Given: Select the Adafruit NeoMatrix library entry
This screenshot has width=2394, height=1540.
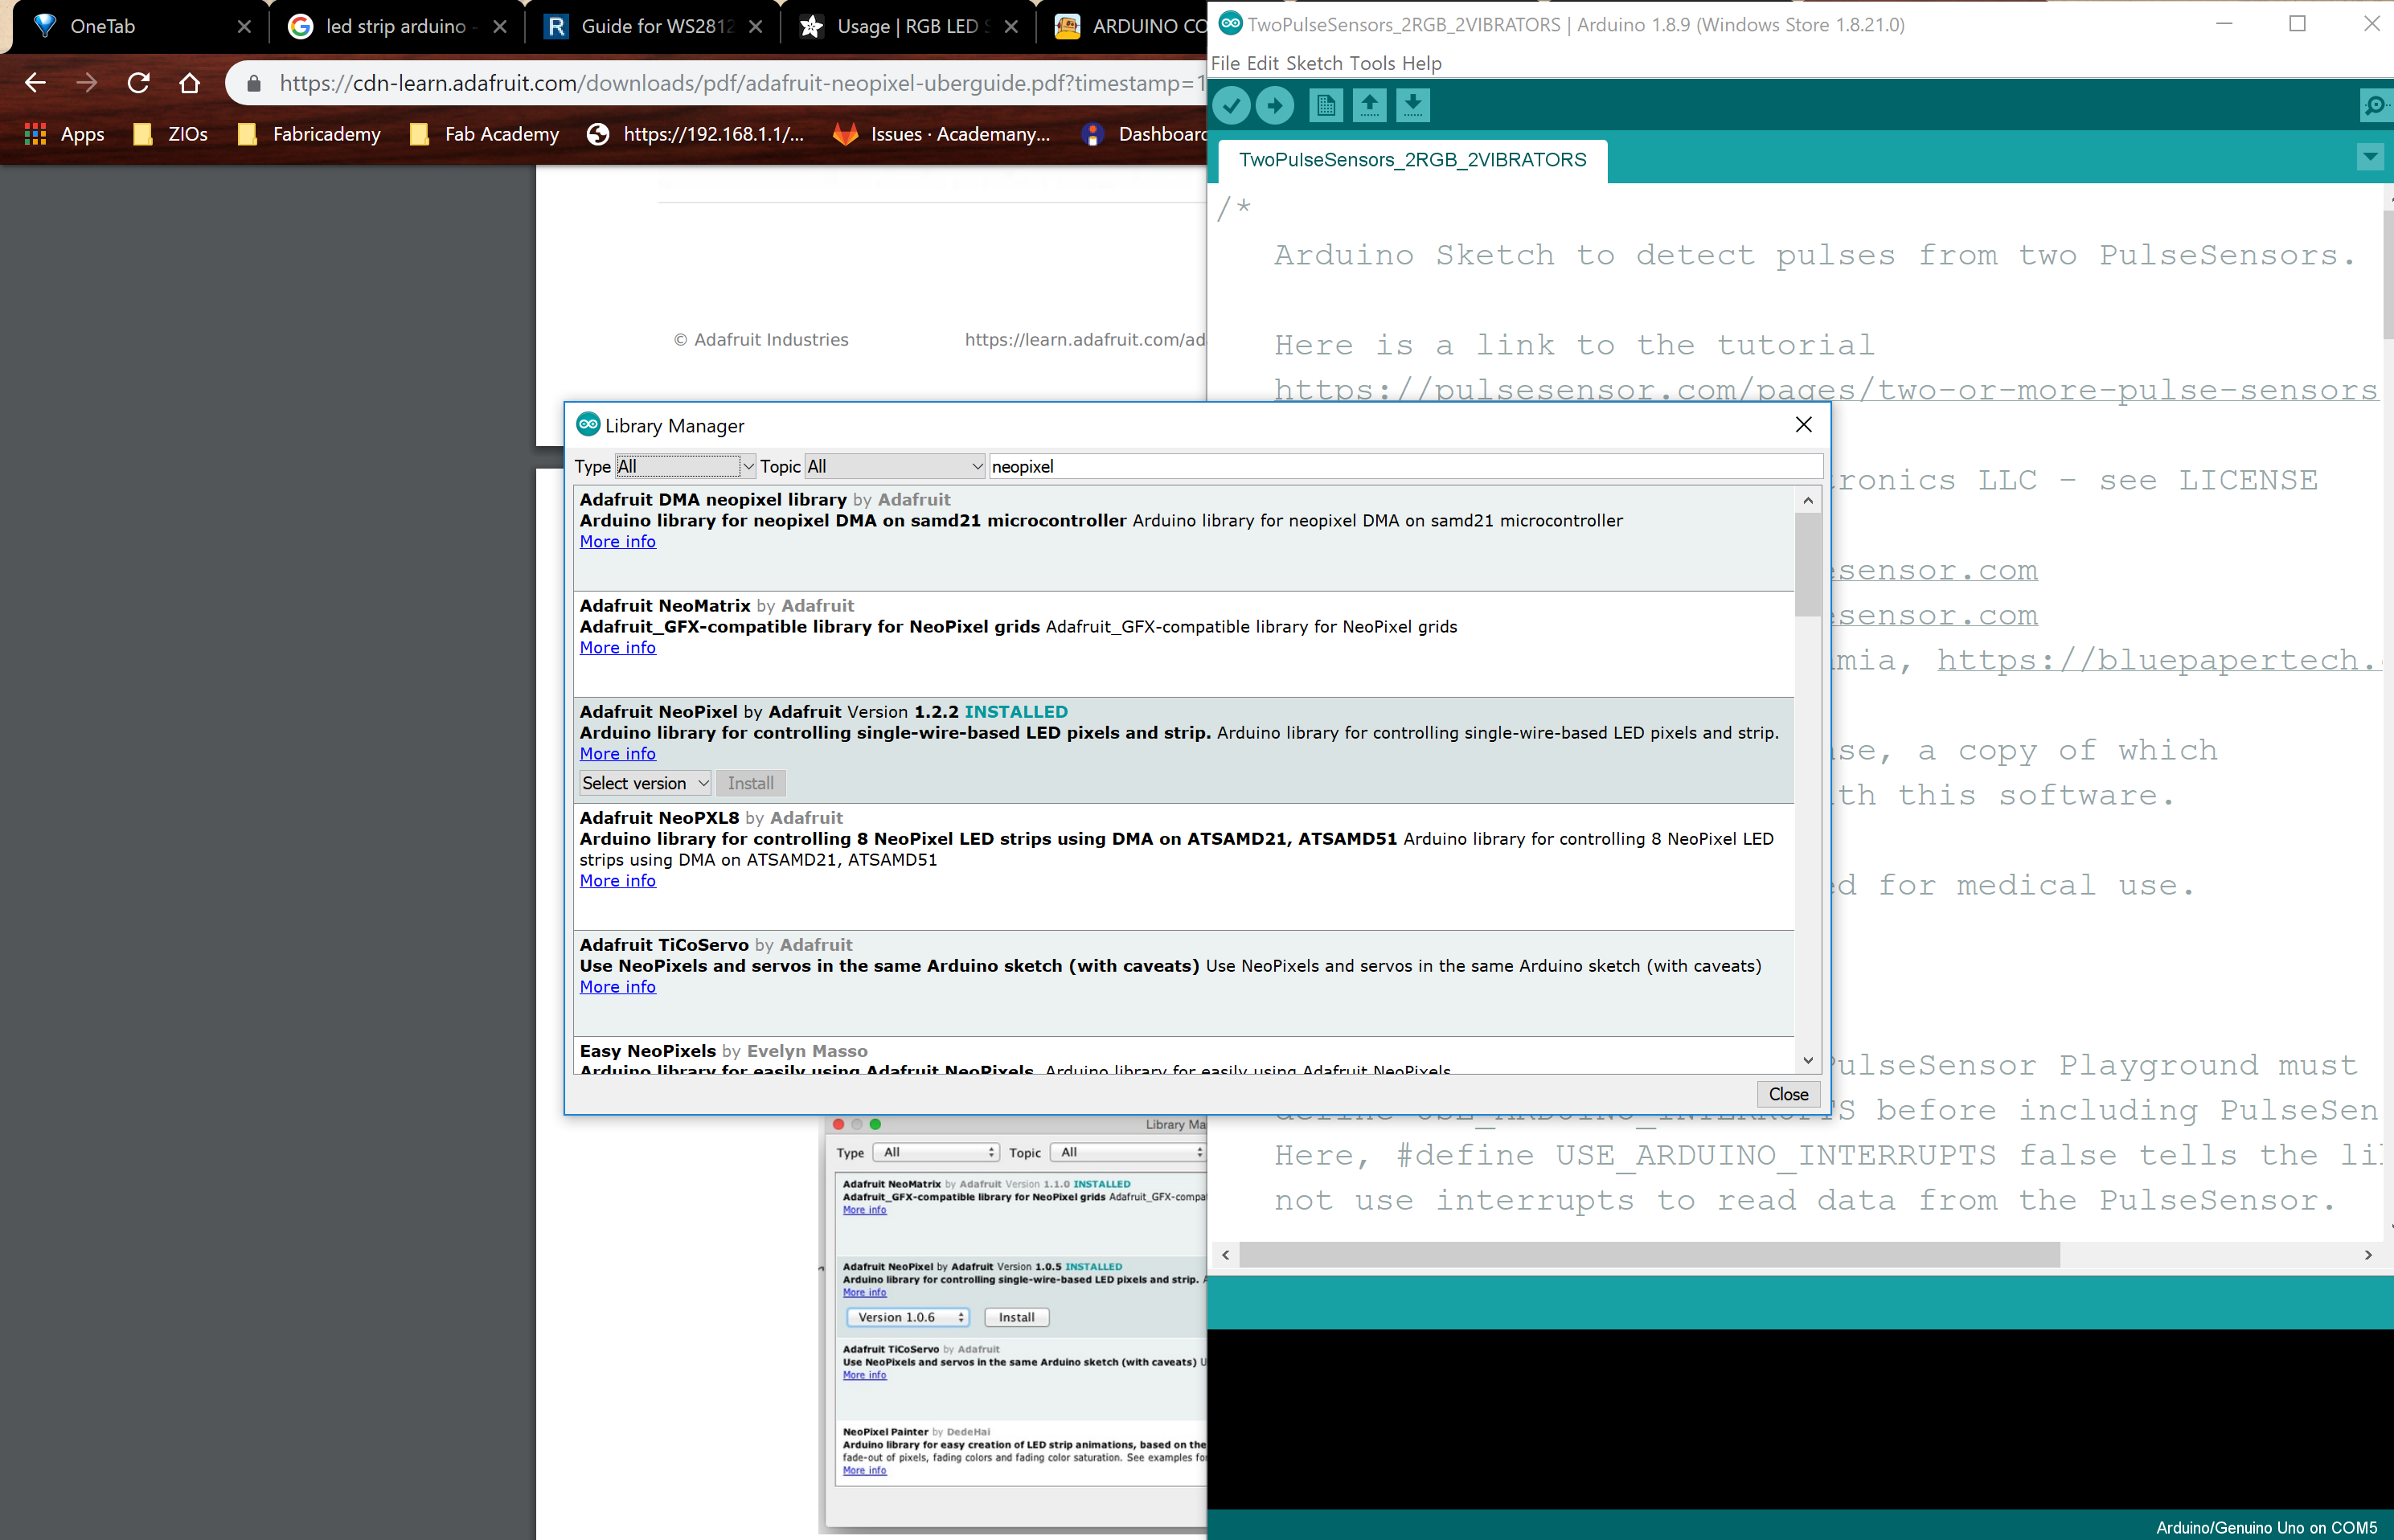Looking at the screenshot, I should (x=1184, y=644).
